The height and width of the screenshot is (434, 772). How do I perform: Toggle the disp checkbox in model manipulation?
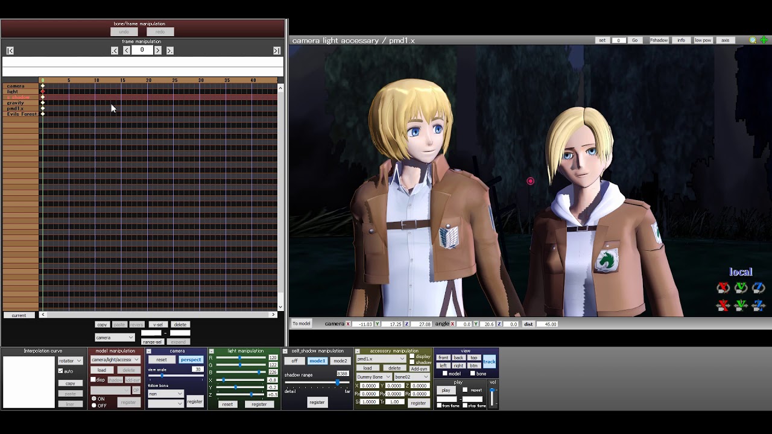tap(93, 380)
